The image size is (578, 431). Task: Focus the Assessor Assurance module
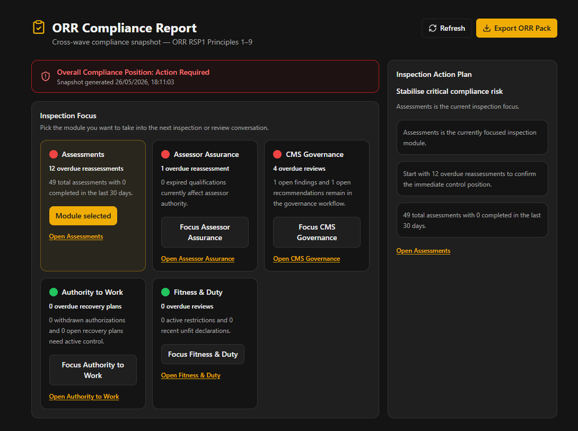205,232
